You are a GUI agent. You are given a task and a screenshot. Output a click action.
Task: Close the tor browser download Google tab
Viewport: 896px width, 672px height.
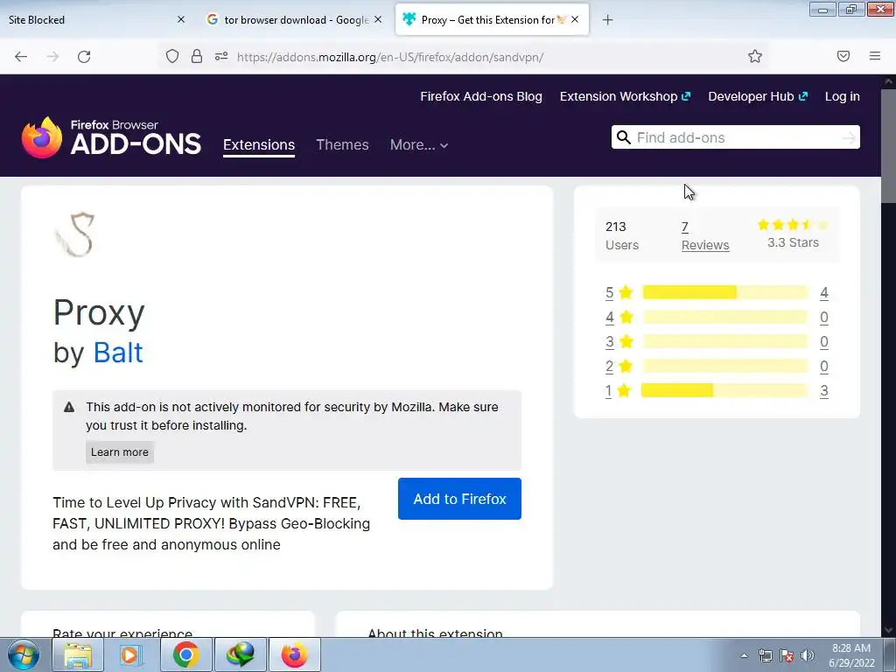pyautogui.click(x=378, y=19)
